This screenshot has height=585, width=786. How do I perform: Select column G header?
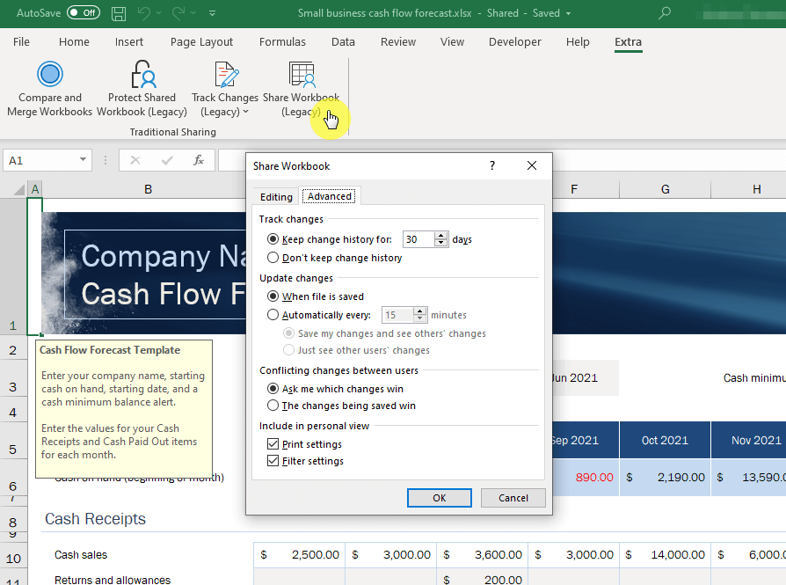coord(665,190)
